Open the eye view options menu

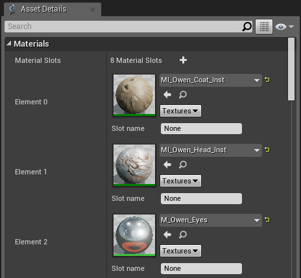(284, 27)
